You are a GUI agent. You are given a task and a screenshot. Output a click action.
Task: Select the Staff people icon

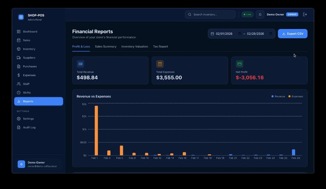19,84
